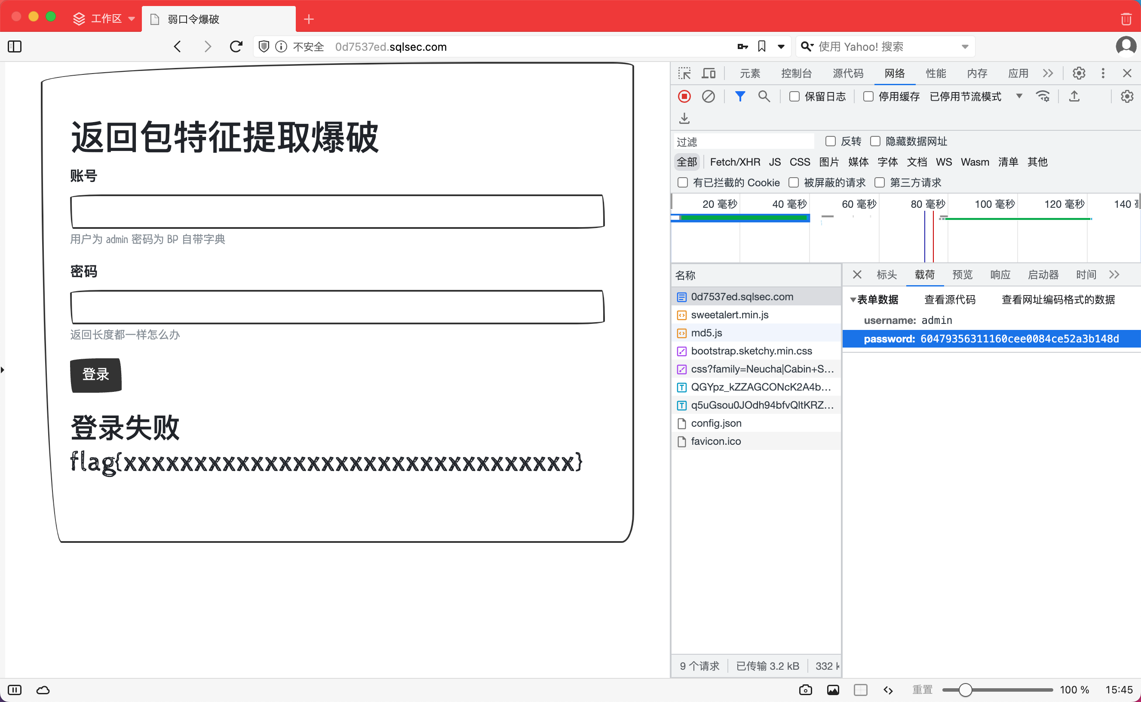Image resolution: width=1141 pixels, height=702 pixels.
Task: Open 源代码 tab
Action: click(x=848, y=74)
